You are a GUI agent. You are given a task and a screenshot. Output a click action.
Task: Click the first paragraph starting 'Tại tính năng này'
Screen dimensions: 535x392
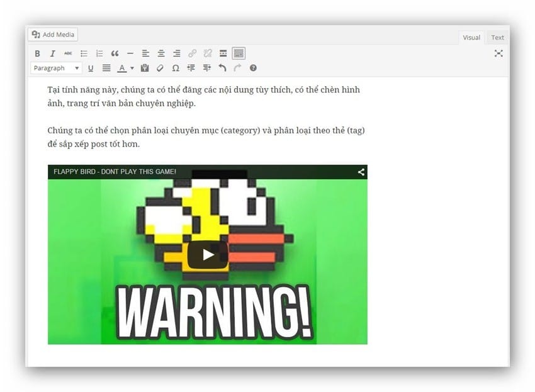pos(204,96)
